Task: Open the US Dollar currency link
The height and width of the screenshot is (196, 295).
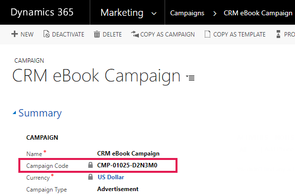Action: point(111,177)
